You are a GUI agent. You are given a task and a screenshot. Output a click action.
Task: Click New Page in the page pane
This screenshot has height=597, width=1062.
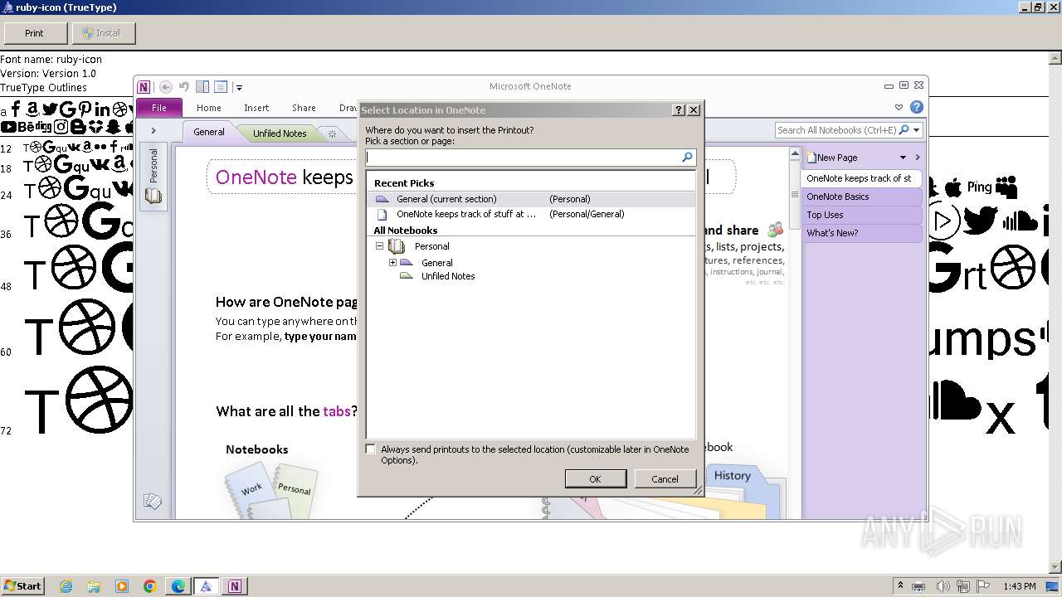click(832, 158)
